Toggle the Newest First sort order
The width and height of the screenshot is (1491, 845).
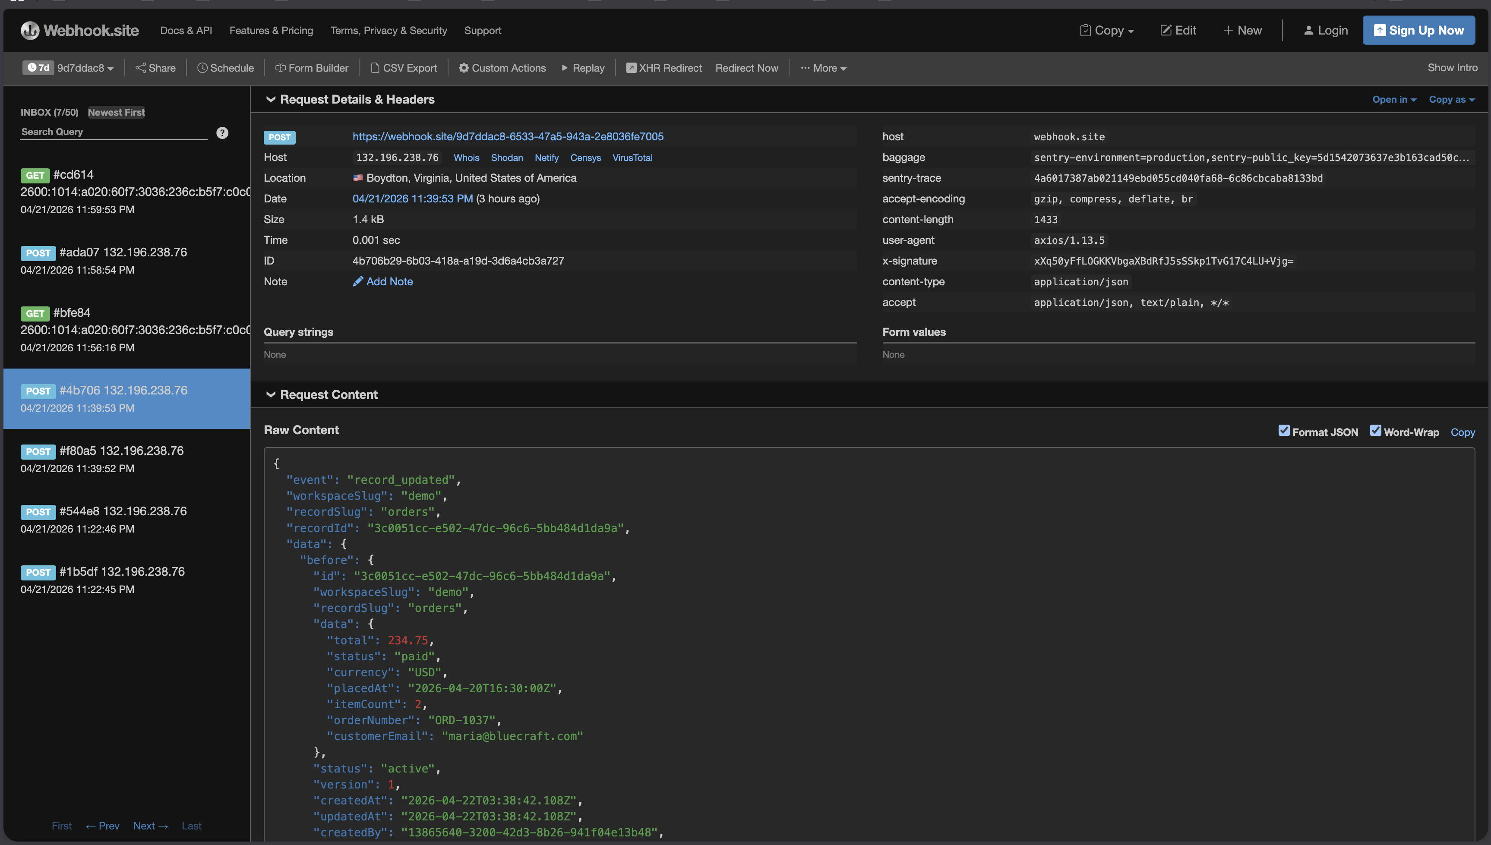click(116, 113)
